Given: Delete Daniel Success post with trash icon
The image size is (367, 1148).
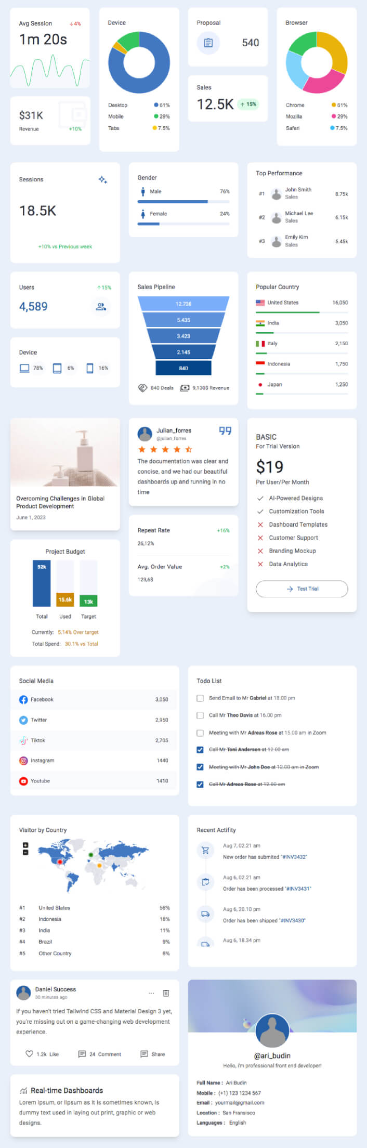Looking at the screenshot, I should pyautogui.click(x=166, y=993).
